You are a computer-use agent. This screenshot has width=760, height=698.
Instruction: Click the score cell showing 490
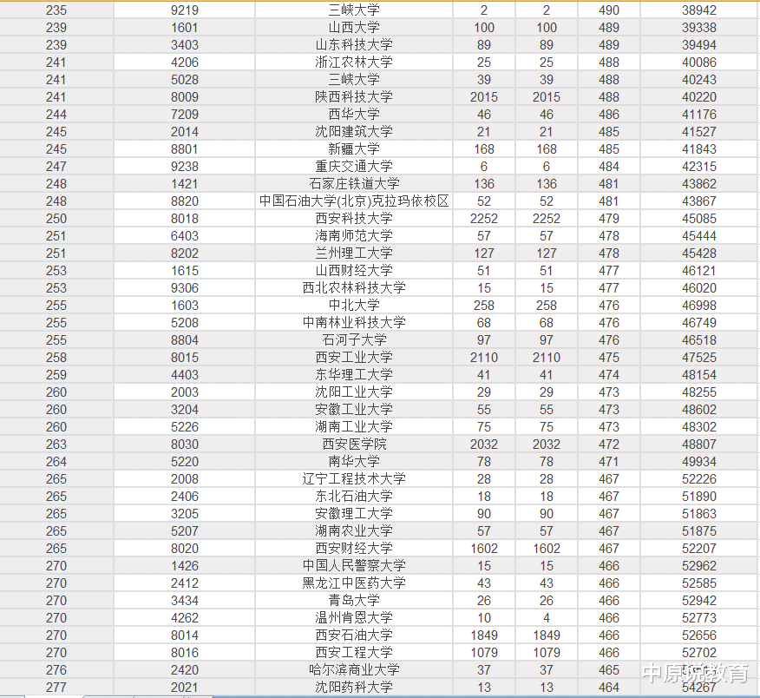pyautogui.click(x=609, y=10)
